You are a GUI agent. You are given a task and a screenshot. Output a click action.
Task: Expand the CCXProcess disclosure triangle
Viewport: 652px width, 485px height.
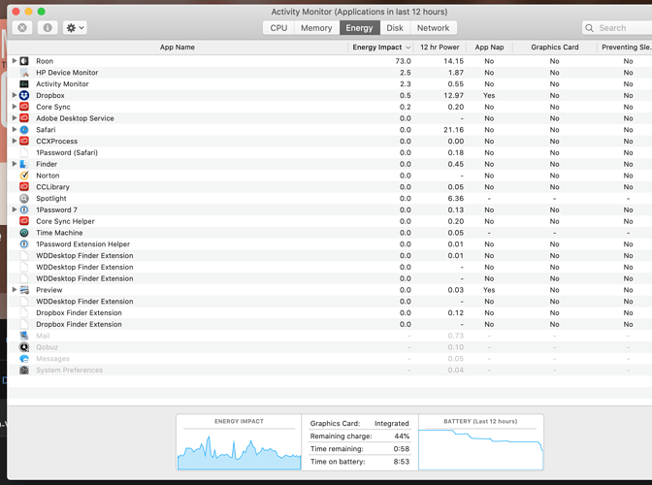point(15,141)
